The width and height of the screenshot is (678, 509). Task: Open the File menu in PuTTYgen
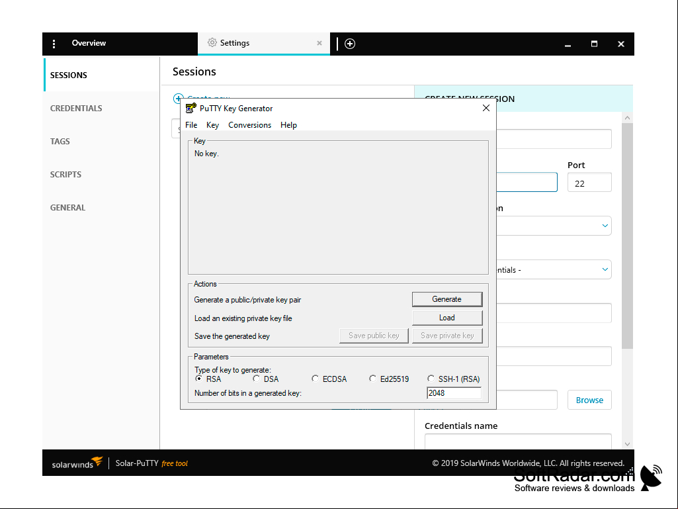(191, 124)
